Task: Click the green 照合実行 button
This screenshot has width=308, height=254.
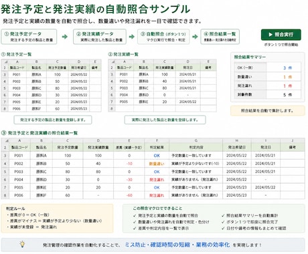Action: pyautogui.click(x=281, y=35)
